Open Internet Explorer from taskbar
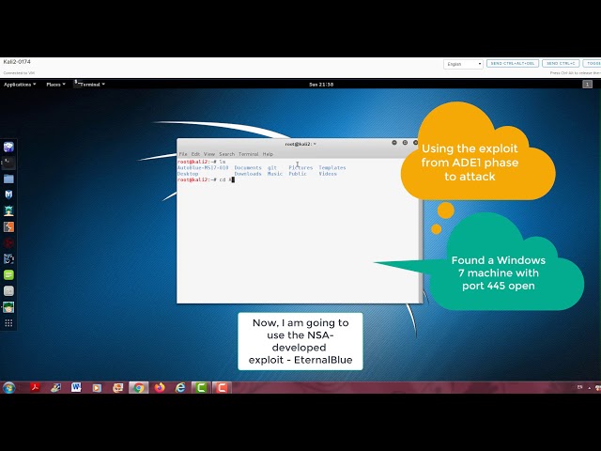The image size is (601, 451). 179,387
